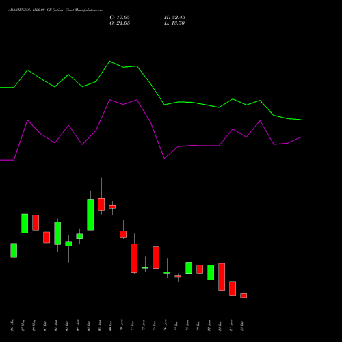
Task: Select the 05 Jun date label
Action: click(89, 326)
